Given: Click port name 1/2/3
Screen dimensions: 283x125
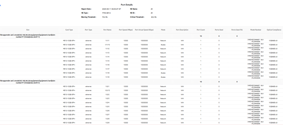Looking at the screenshot, I should 108,98.
